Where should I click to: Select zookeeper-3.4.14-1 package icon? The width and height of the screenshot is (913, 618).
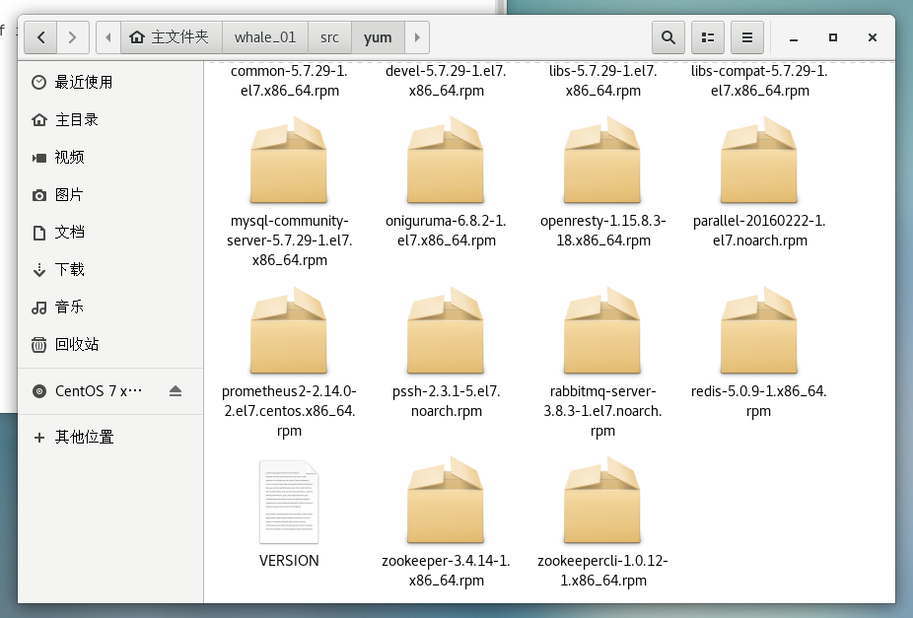coord(446,501)
